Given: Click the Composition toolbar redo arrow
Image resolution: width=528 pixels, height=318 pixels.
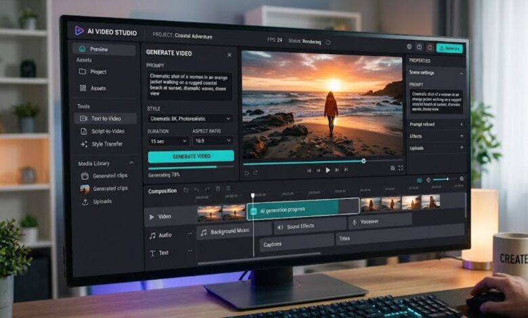Looking at the screenshot, I should pyautogui.click(x=207, y=189).
